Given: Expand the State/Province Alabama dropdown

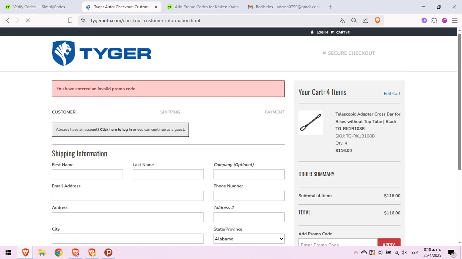Looking at the screenshot, I should 249,239.
